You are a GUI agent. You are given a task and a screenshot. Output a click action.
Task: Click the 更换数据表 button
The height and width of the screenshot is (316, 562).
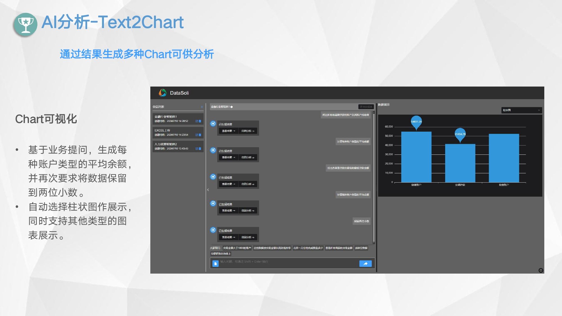coord(366,107)
